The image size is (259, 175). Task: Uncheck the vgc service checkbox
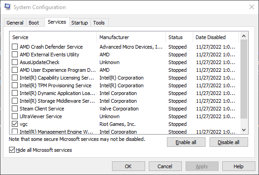coord(15,124)
